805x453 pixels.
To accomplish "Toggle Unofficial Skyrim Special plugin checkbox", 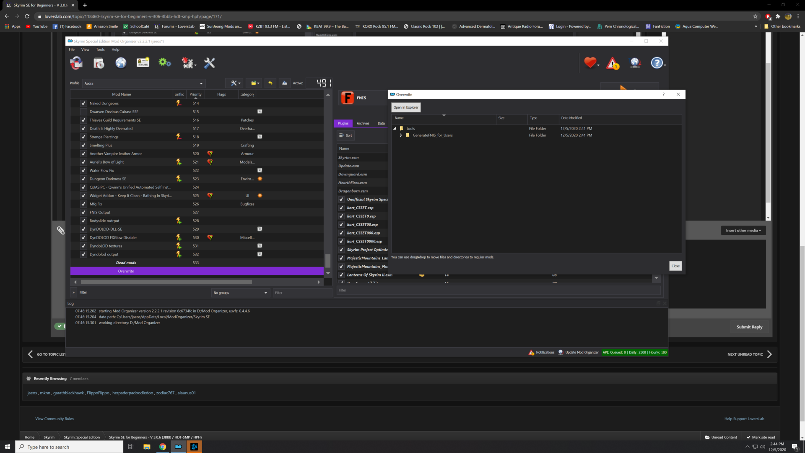I will click(341, 199).
